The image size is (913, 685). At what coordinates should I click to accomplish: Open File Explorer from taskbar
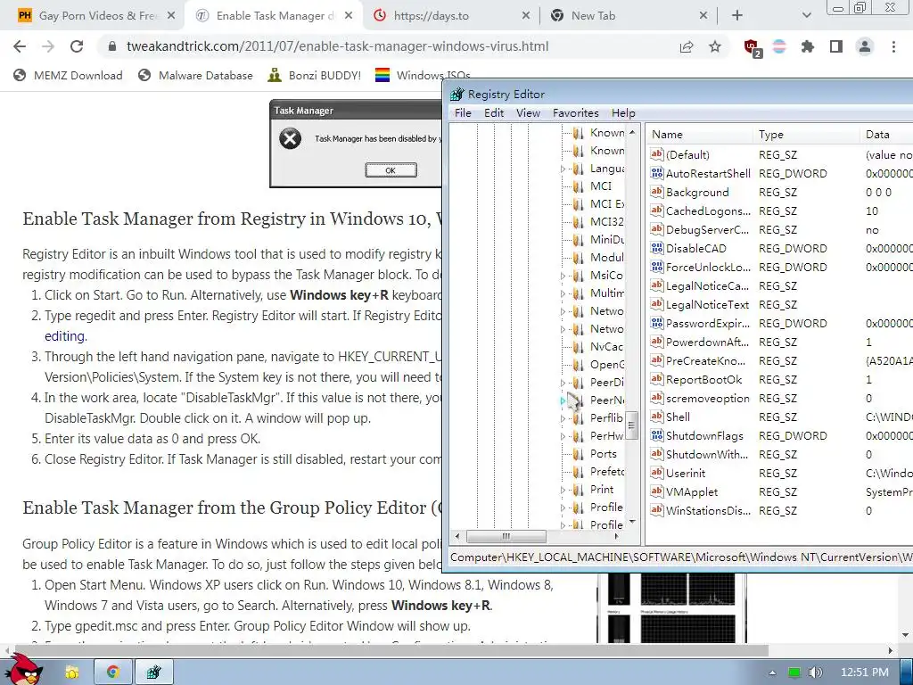[x=72, y=673]
